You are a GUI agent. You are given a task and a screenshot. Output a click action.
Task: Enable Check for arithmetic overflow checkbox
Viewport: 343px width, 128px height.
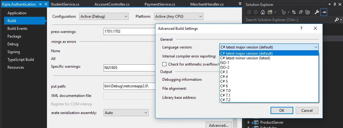[x=165, y=64]
